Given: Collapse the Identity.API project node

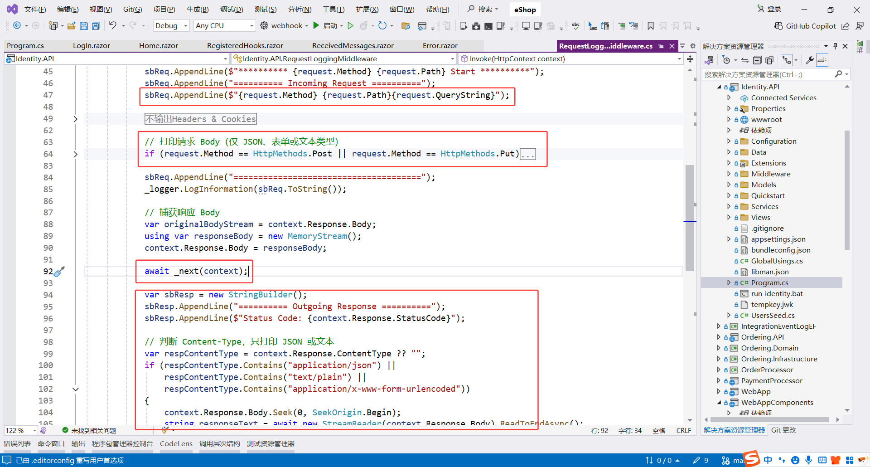Looking at the screenshot, I should coord(719,87).
